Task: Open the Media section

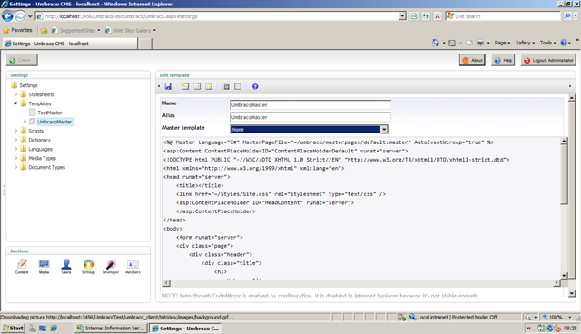Action: (44, 267)
